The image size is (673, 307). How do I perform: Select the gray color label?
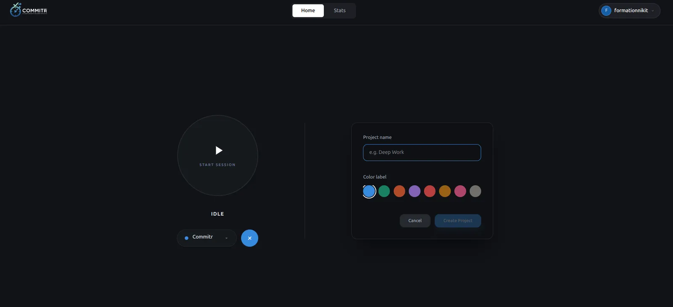475,191
